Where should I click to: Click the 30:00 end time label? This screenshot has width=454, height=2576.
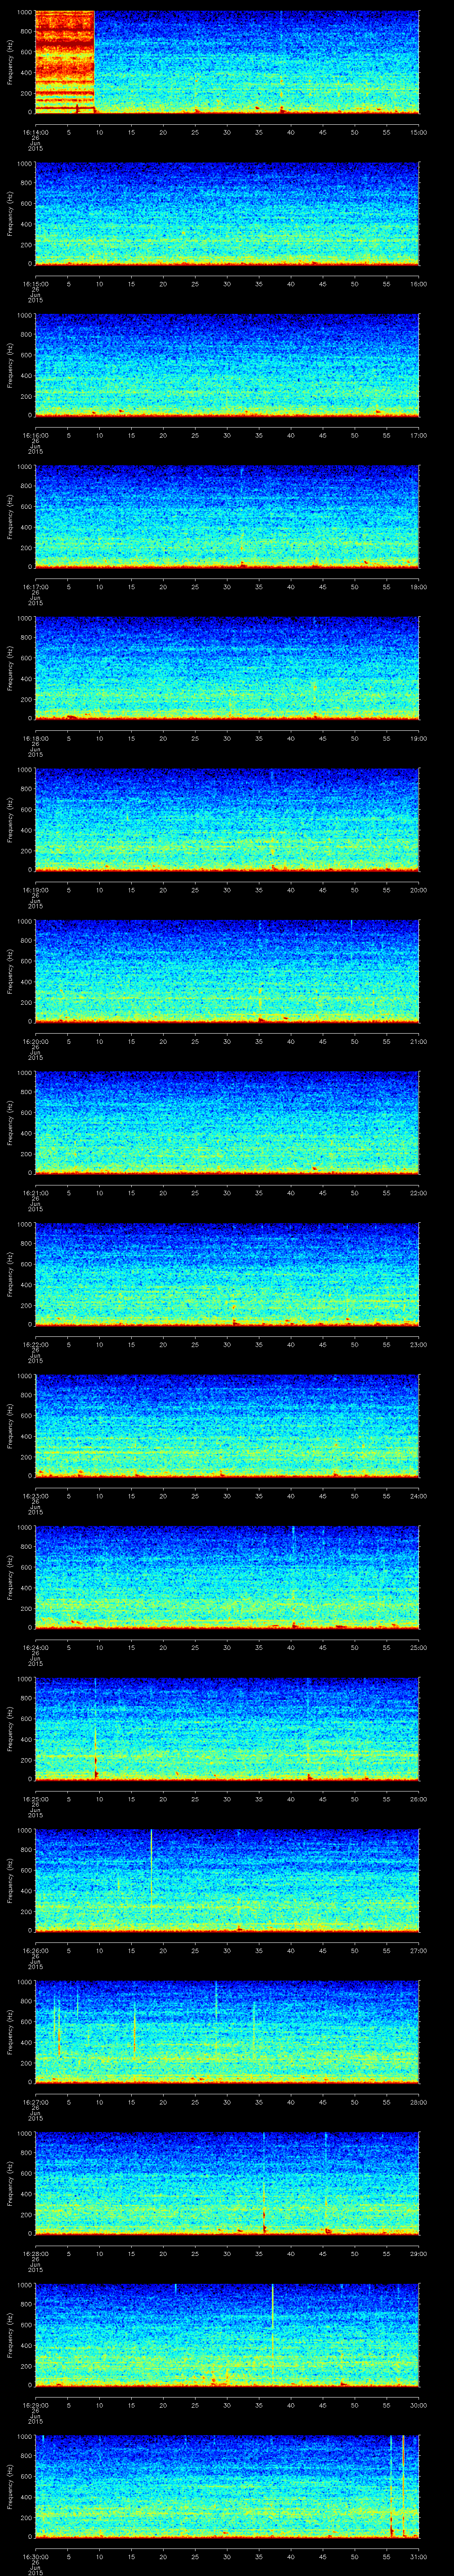tap(419, 2405)
